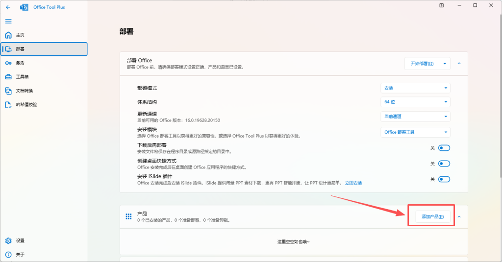
Task: Click the back arrow icon
Action: (8, 7)
